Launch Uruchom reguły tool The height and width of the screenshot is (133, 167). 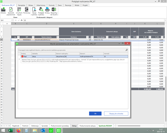tap(19, 10)
